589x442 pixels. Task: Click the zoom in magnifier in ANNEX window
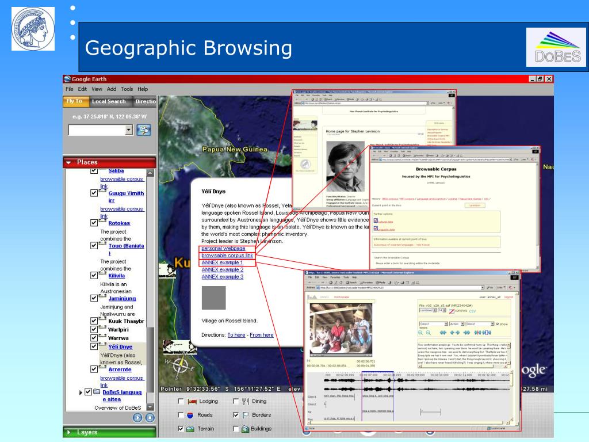click(420, 333)
